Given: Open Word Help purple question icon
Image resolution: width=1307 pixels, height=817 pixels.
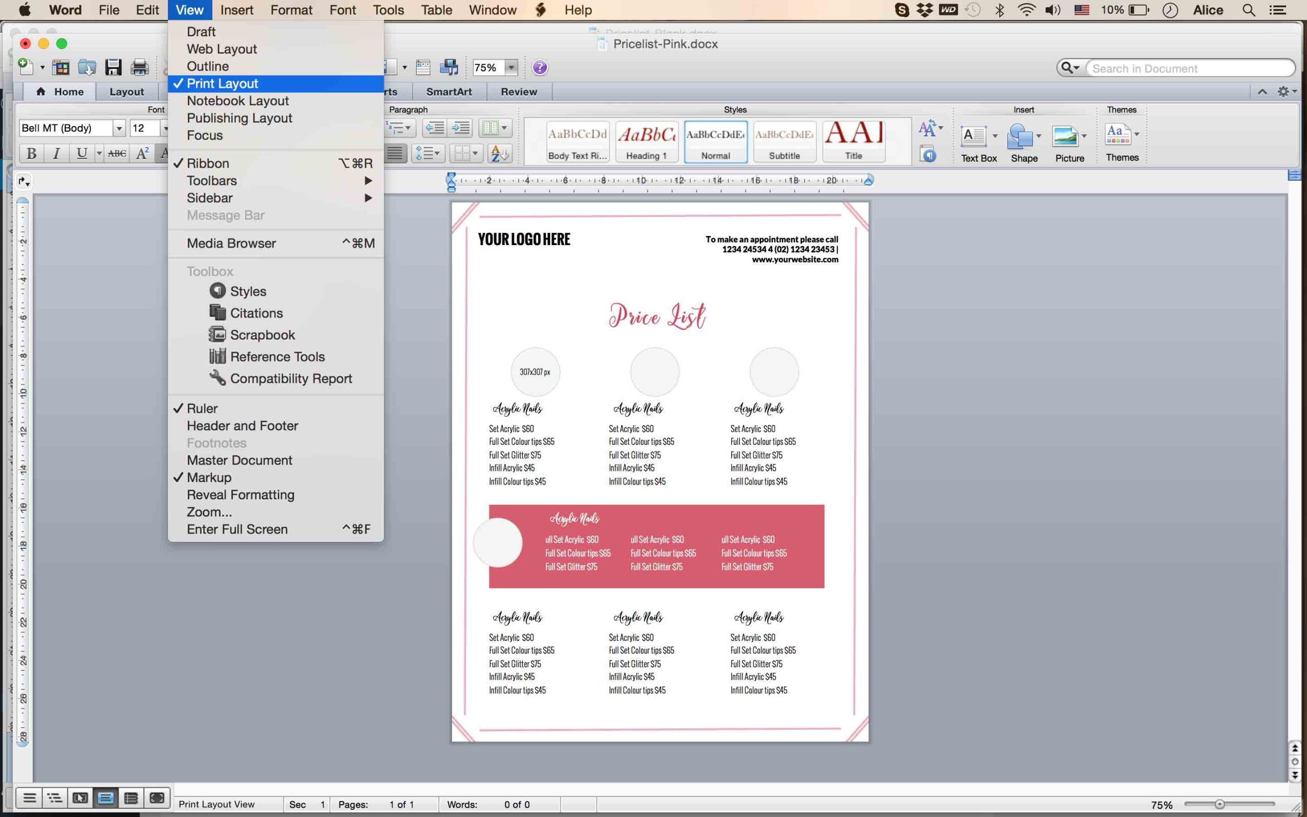Looking at the screenshot, I should coord(540,67).
